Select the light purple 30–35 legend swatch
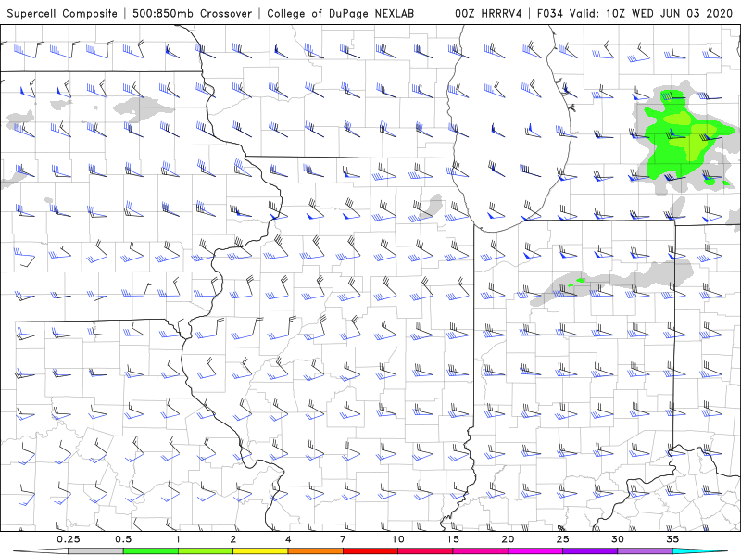Image resolution: width=741 pixels, height=556 pixels. click(645, 551)
